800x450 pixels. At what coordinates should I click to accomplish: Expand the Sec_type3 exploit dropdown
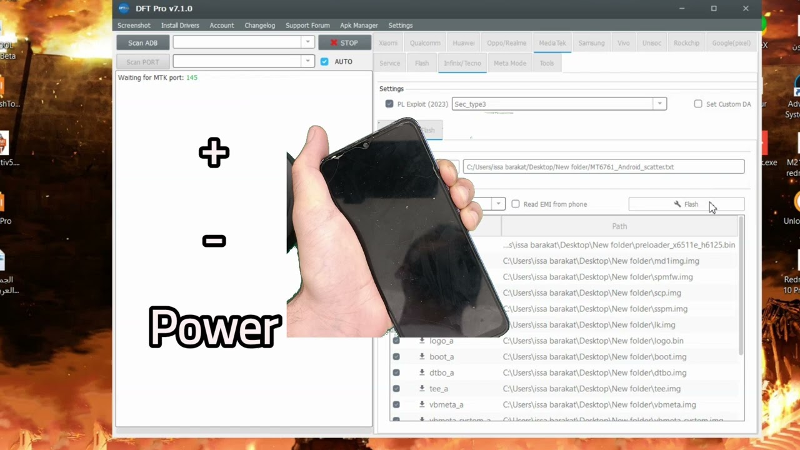click(659, 104)
